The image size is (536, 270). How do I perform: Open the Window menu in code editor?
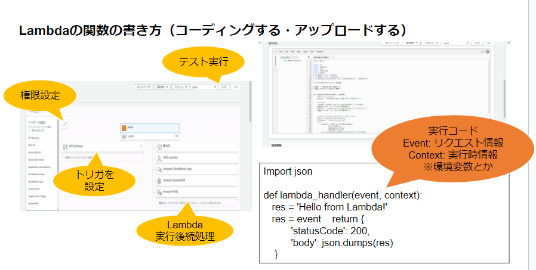319,51
